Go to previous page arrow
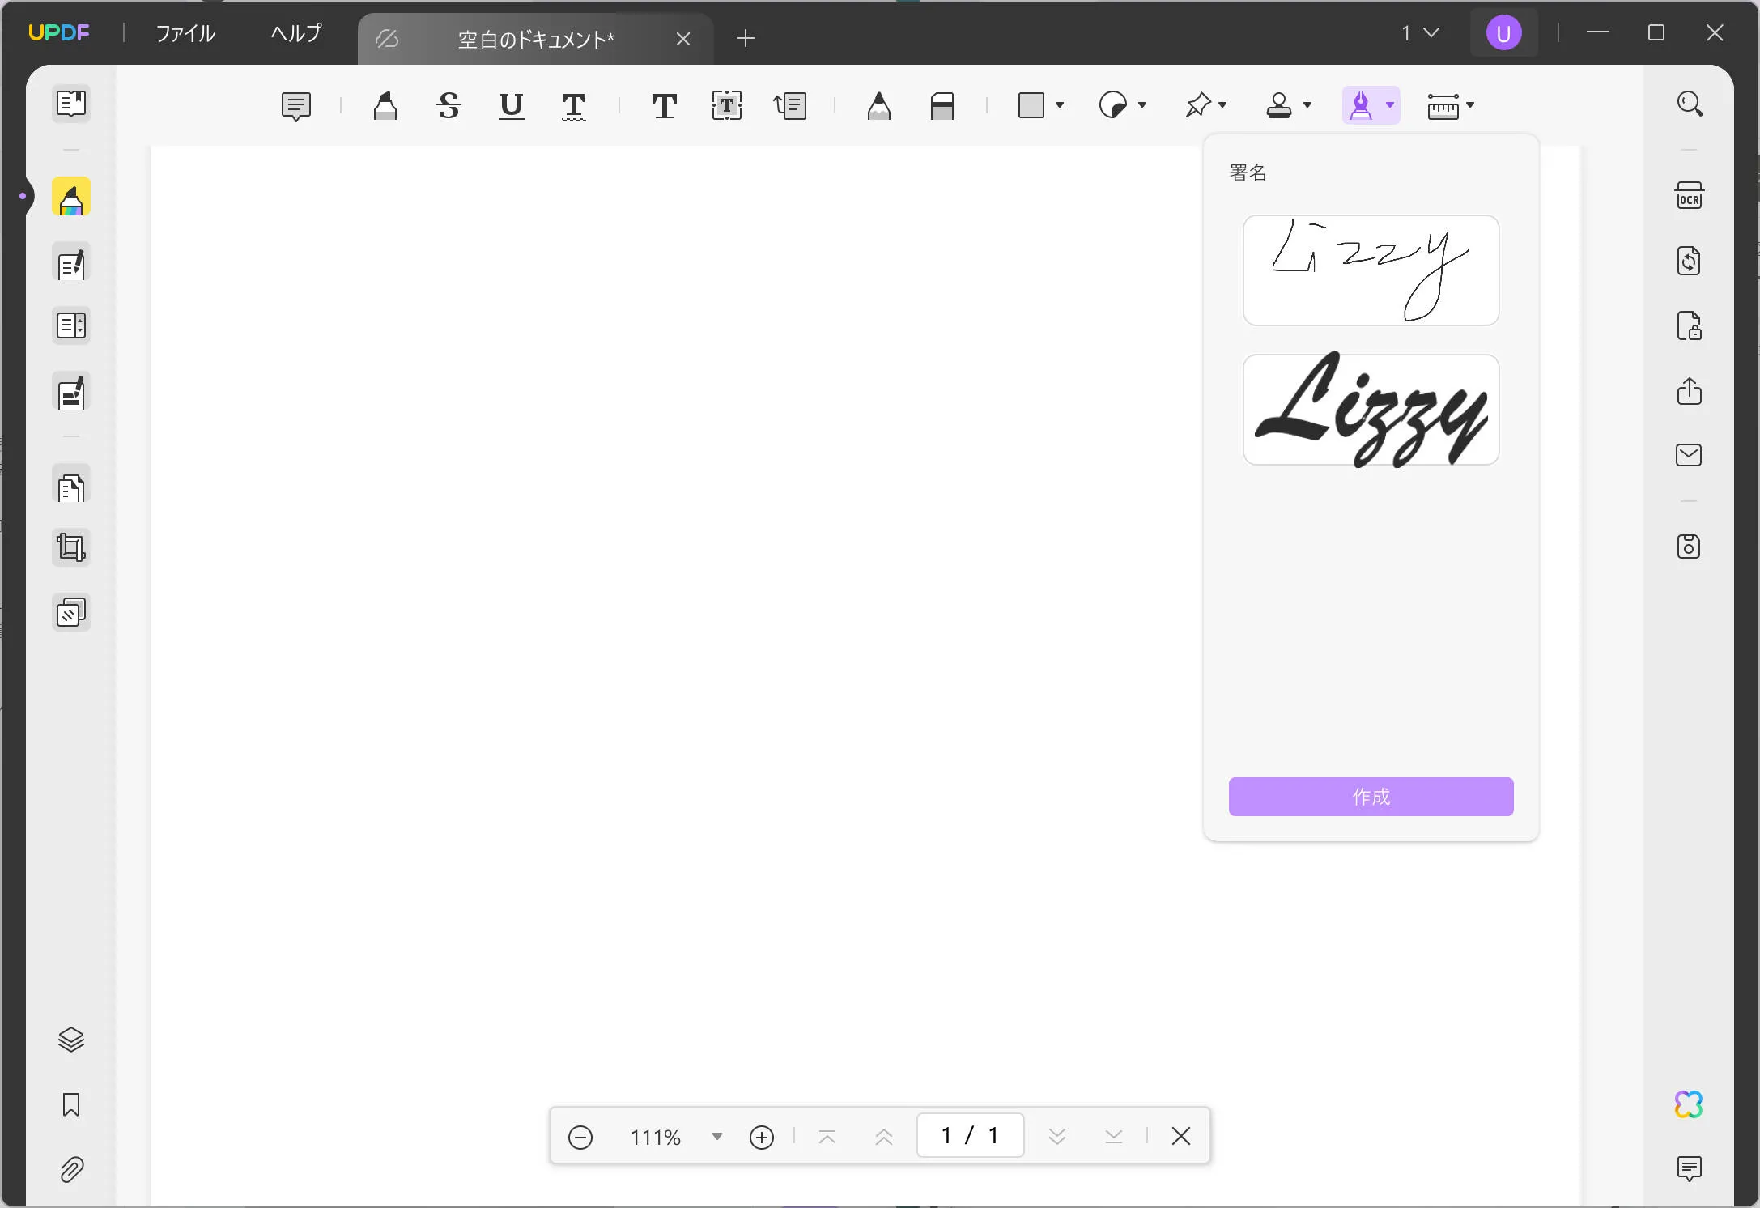This screenshot has height=1208, width=1760. pos(884,1137)
